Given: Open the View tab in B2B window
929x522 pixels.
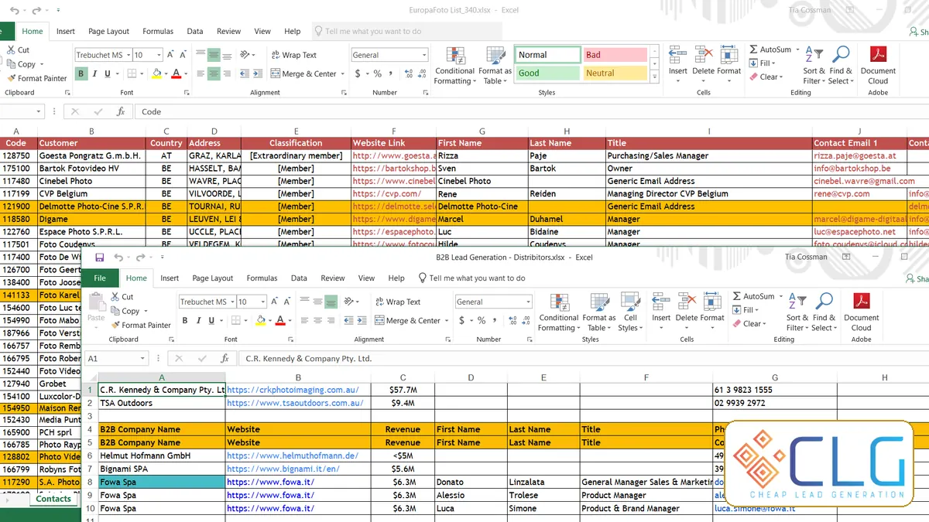Looking at the screenshot, I should (367, 278).
